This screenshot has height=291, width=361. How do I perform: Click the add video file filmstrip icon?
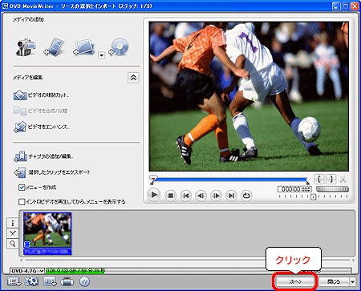click(55, 47)
